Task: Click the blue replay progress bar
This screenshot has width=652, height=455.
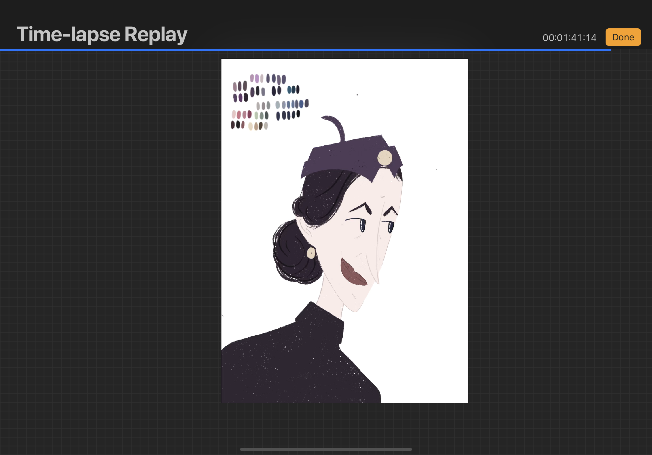Action: point(305,50)
